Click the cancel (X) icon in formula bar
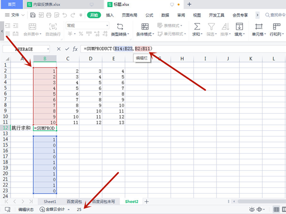 [59, 49]
